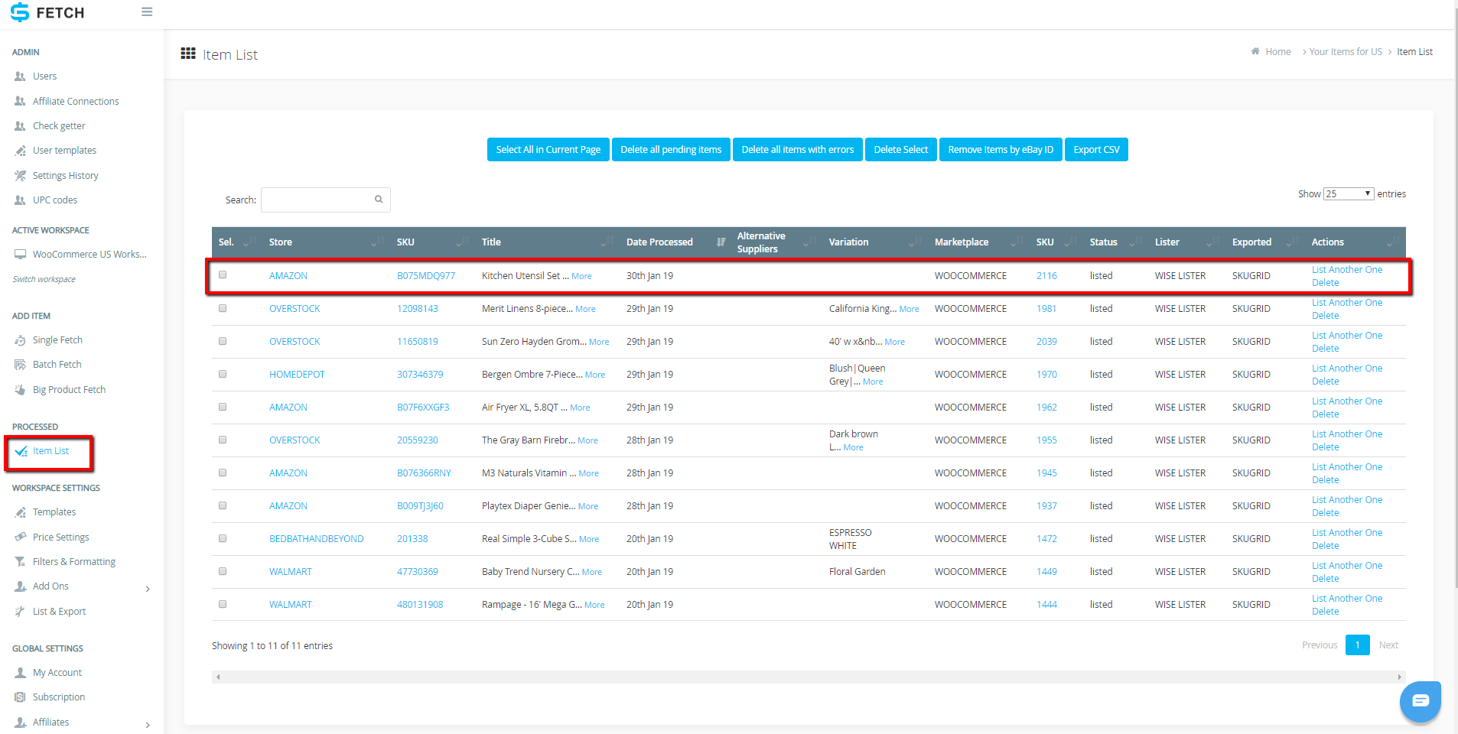Click the search magnifier icon
Viewport: 1458px width, 734px height.
click(x=379, y=200)
